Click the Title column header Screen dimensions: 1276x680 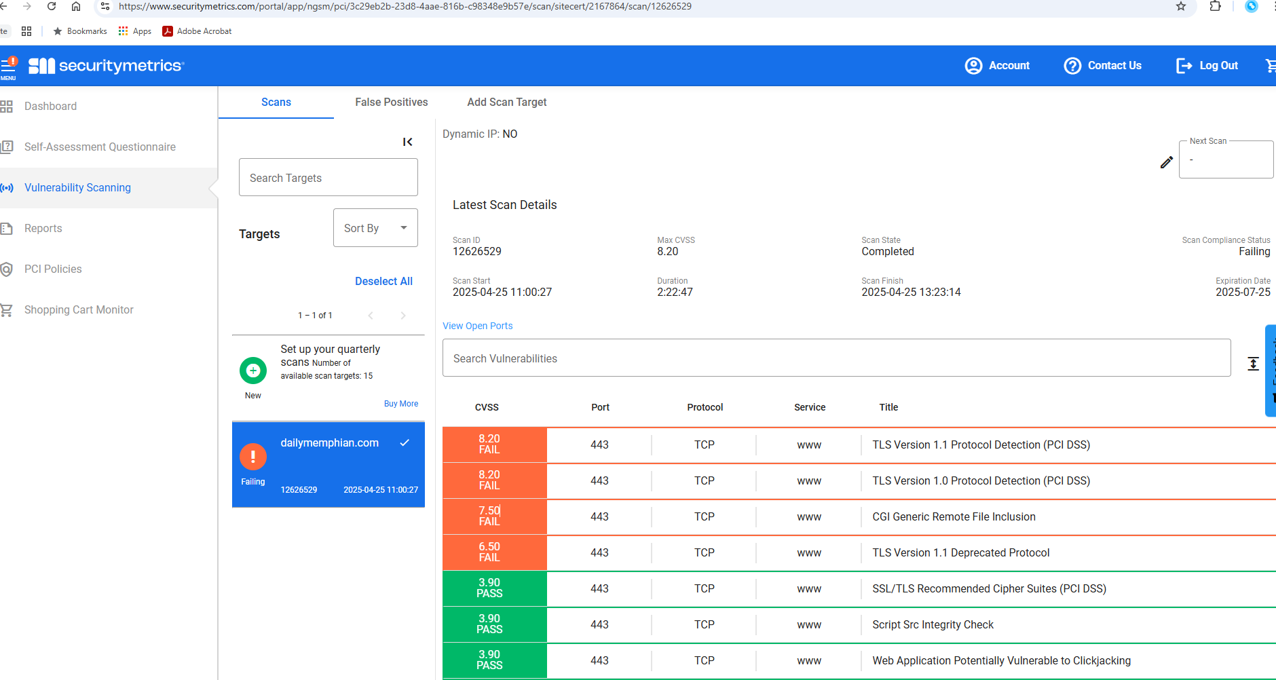(888, 408)
